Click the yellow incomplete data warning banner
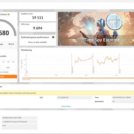Viewport: 134px width, 134px height. 67,93
